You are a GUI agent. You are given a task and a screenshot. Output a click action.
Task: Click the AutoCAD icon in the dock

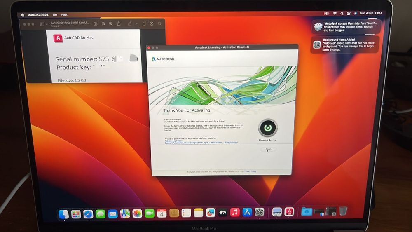point(289,211)
